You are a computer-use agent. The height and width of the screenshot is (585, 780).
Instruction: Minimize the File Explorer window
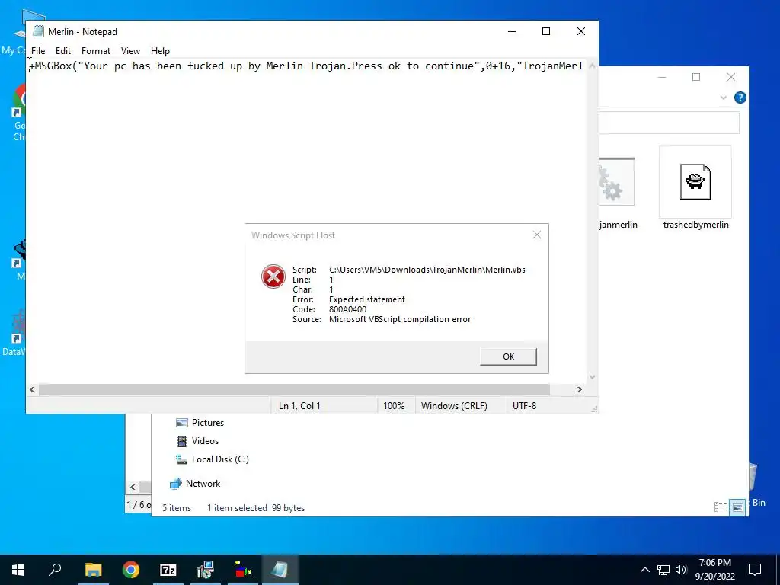pos(662,77)
